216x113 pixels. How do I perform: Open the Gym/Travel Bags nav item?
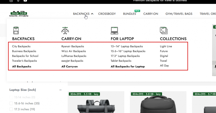coord(179,14)
